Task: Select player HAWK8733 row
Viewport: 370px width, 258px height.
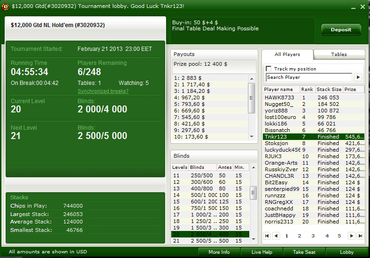Action: tap(314, 98)
